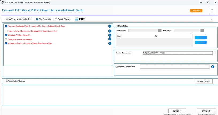Screen dimensions: 218x115
Task: Select the Email Clients radio button
Action: [56, 19]
